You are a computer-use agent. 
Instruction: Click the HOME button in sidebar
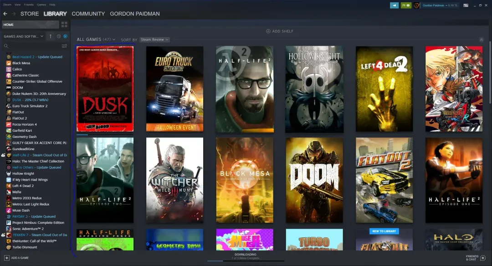[x=31, y=25]
